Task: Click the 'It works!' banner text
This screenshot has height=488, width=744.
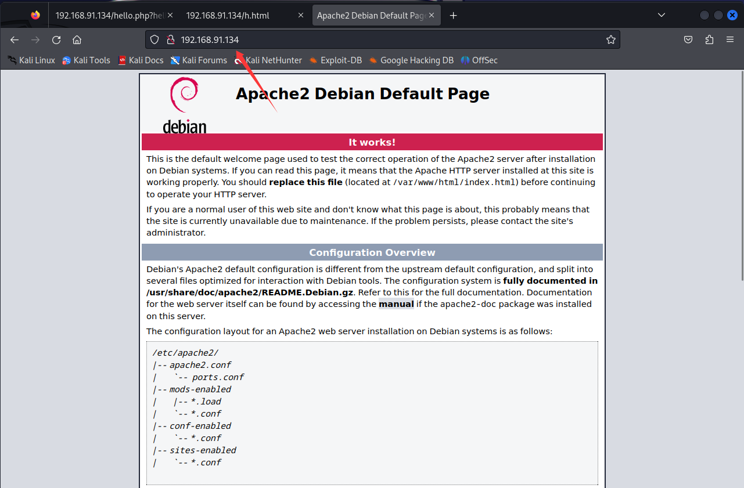Action: [x=372, y=142]
